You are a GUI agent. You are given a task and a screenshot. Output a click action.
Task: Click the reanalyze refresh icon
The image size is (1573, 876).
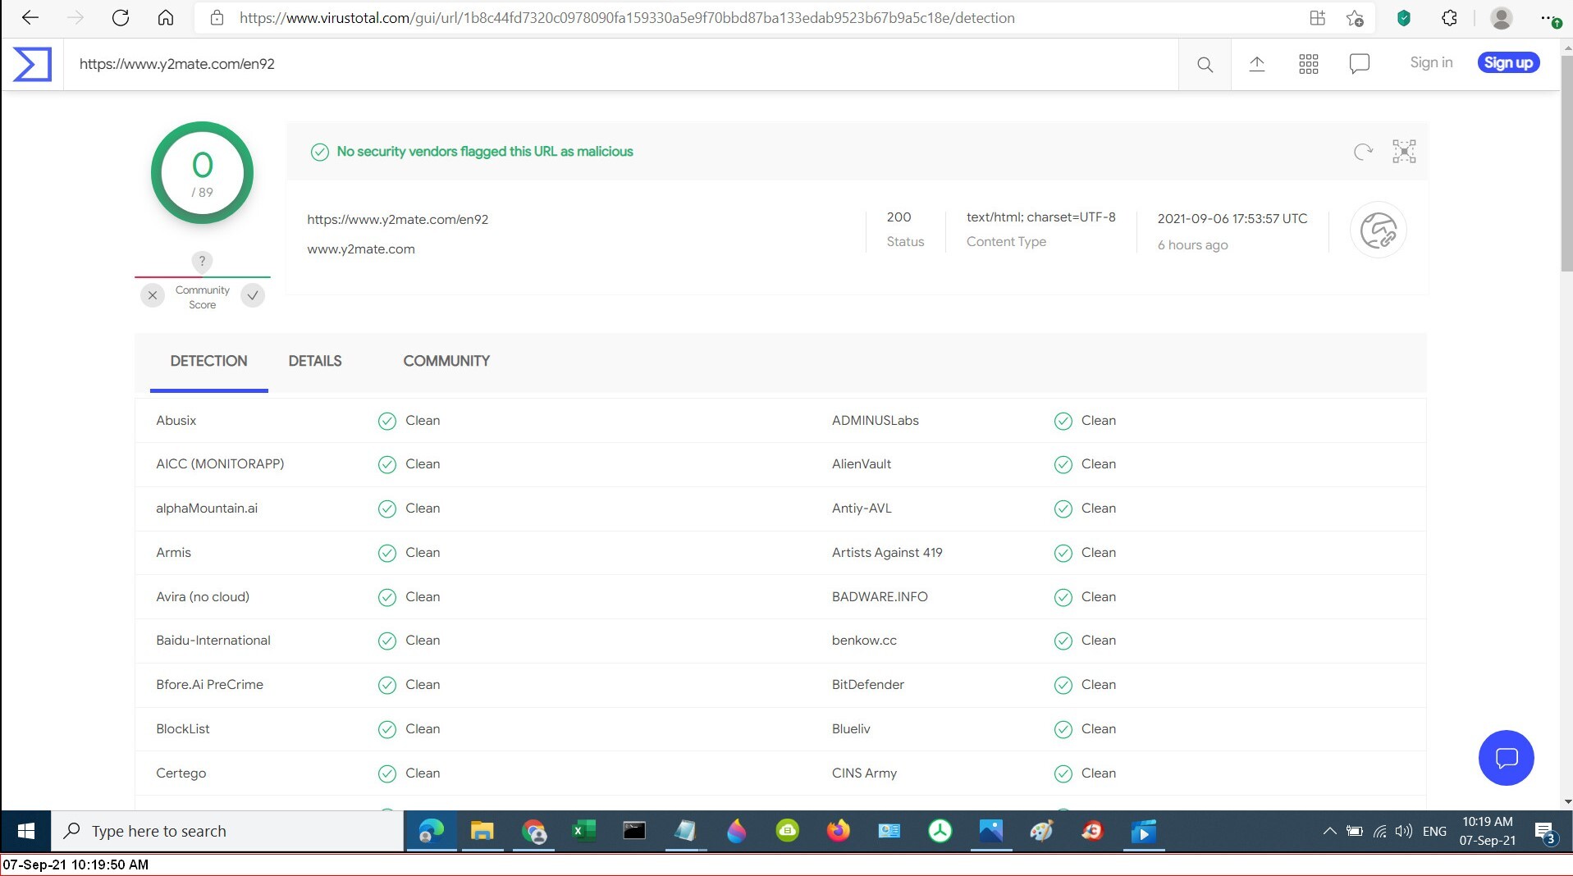coord(1363,152)
